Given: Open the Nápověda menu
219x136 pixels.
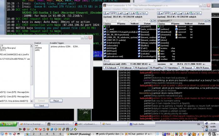Looking at the screenshot, I should coord(205,9).
